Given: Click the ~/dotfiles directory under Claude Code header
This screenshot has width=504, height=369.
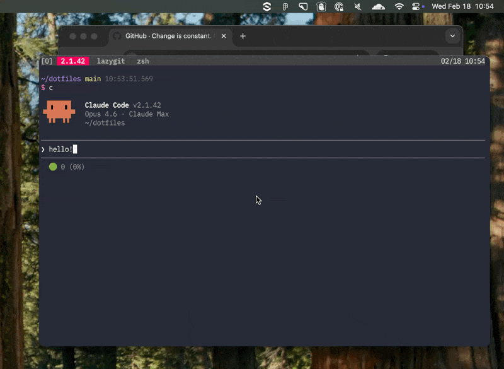Looking at the screenshot, I should (105, 123).
